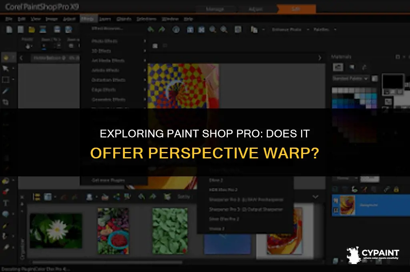Viewport: 410px width, 272px height.
Task: Click Get more Plugins entry
Action: click(x=108, y=180)
